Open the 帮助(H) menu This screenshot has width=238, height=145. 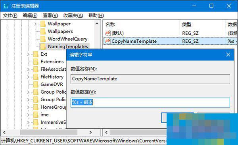coord(96,15)
